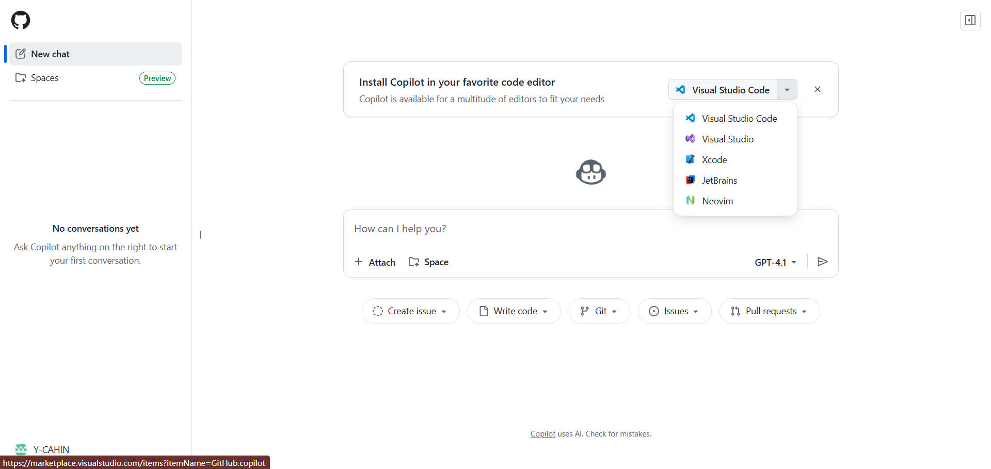Collapse the editor dropdown arrow button

click(x=787, y=90)
